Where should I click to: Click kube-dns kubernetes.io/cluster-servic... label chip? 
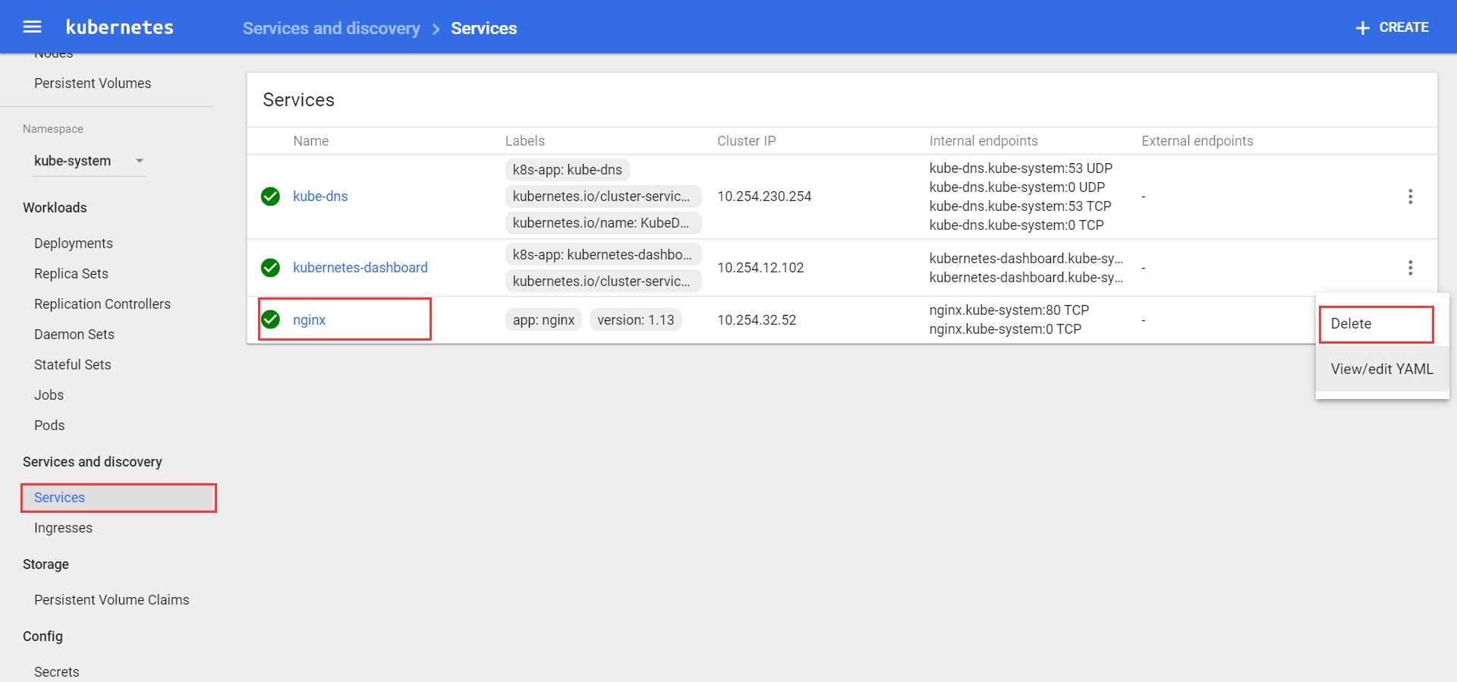click(x=603, y=196)
